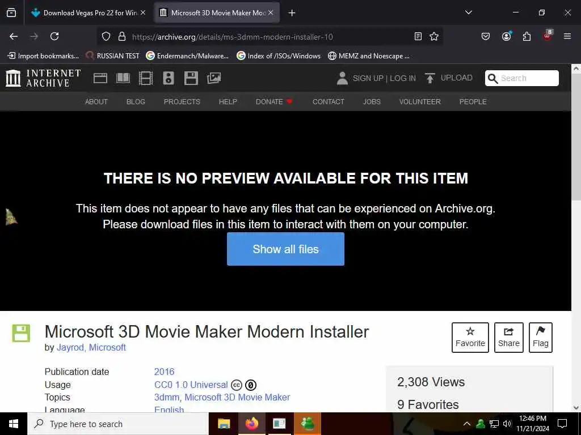
Task: Click the LOG IN link
Action: pyautogui.click(x=403, y=78)
